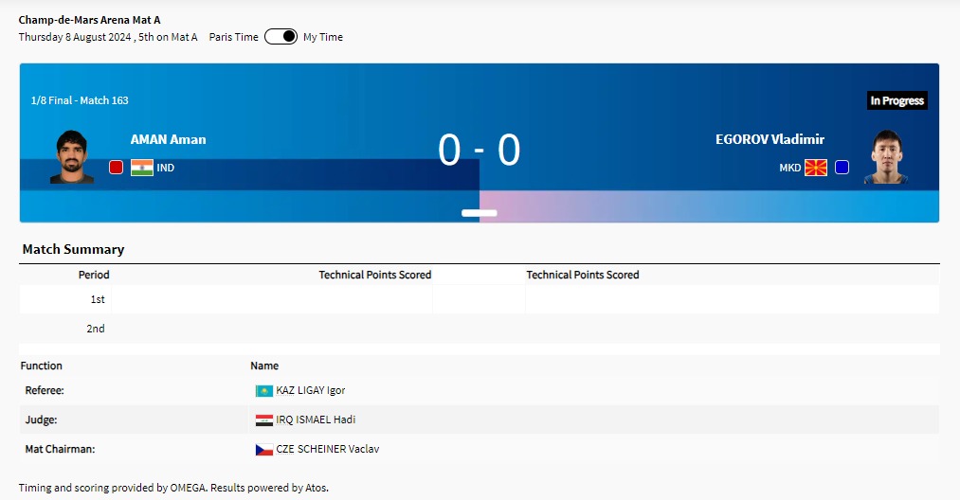Select the My Time label

tap(323, 37)
